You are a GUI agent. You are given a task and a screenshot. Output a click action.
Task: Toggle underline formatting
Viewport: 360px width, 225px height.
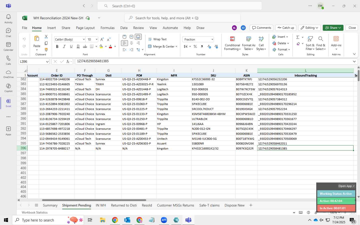pyautogui.click(x=71, y=46)
